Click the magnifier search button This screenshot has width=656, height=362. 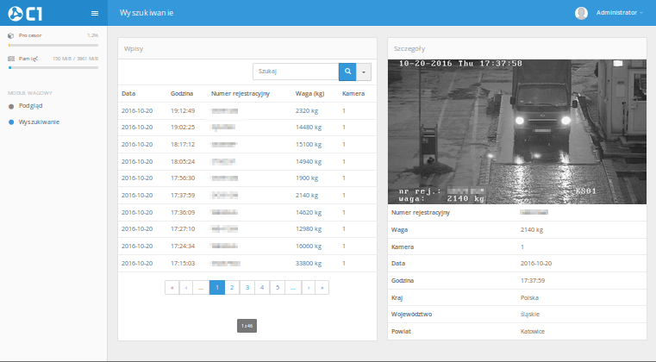click(x=347, y=72)
